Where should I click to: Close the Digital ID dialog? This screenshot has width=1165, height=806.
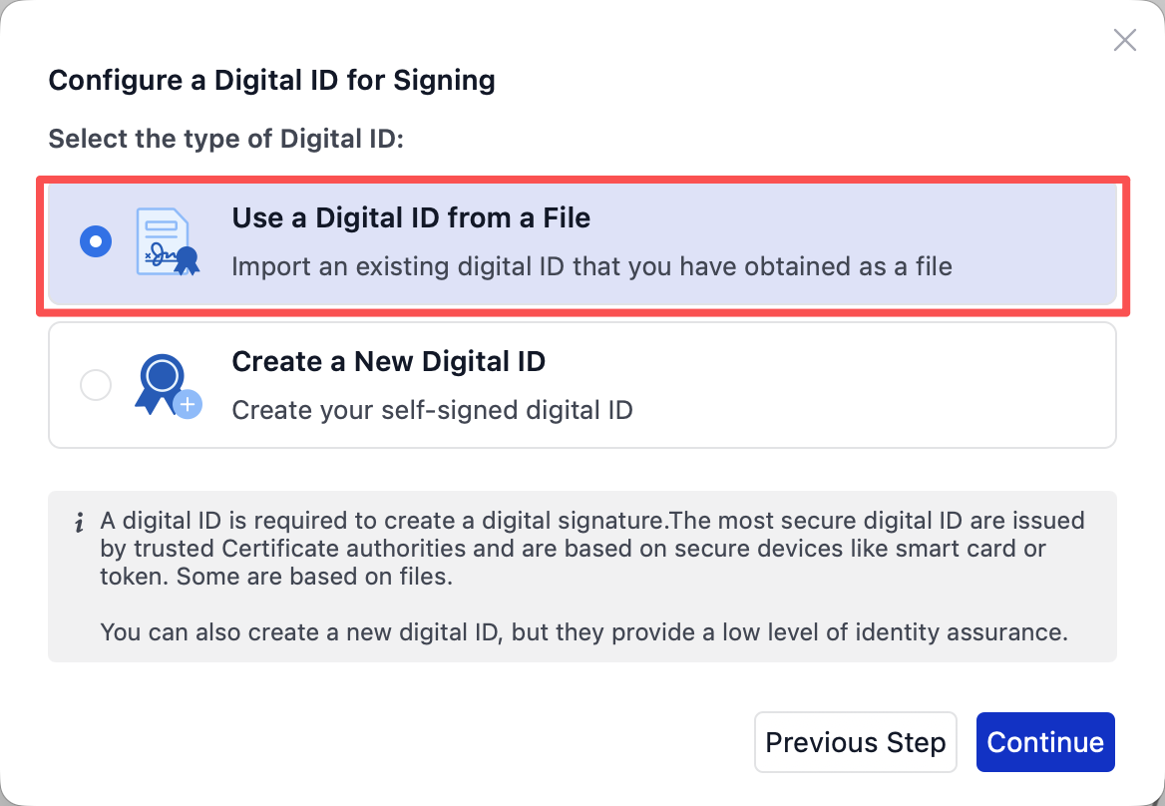coord(1124,40)
